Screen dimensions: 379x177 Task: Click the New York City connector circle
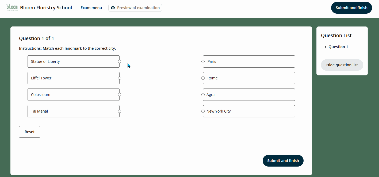tap(203, 111)
